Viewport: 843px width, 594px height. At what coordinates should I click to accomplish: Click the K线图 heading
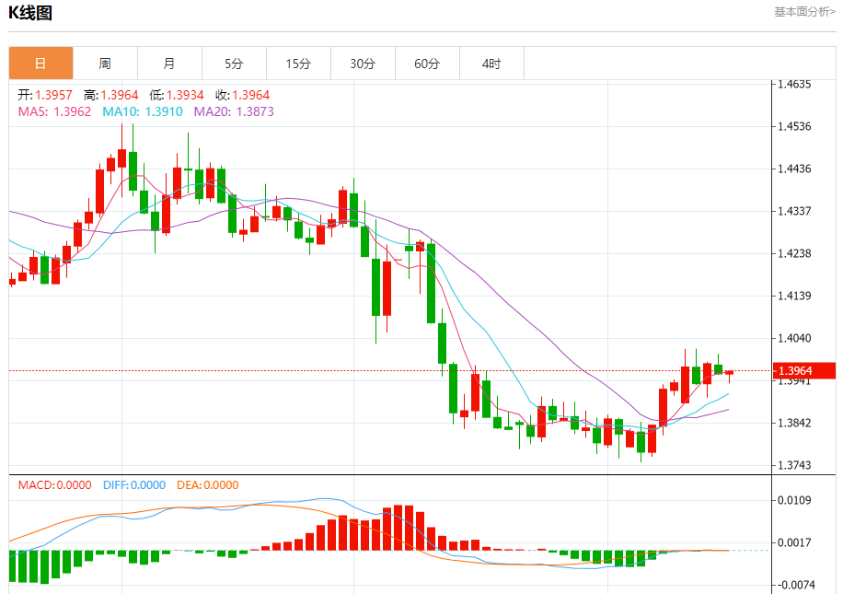[x=30, y=13]
